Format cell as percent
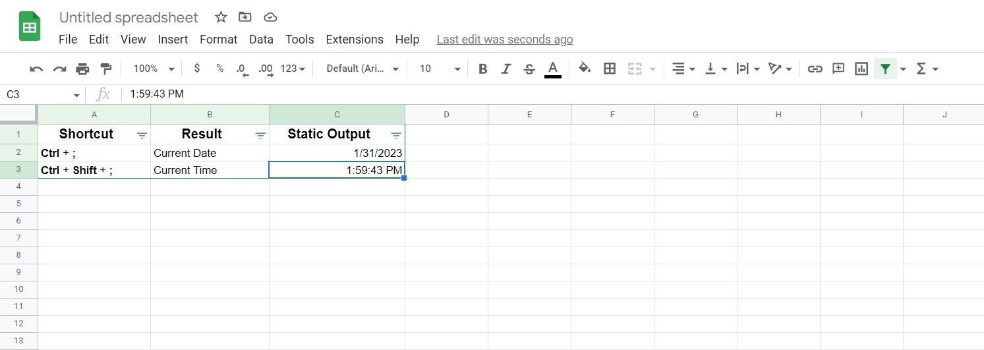The image size is (984, 350). (x=220, y=69)
